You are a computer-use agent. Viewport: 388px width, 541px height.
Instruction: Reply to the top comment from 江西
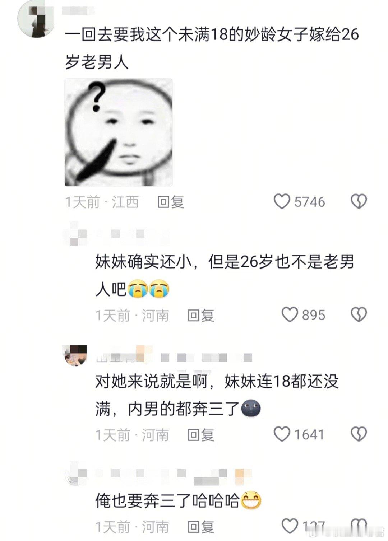[171, 202]
